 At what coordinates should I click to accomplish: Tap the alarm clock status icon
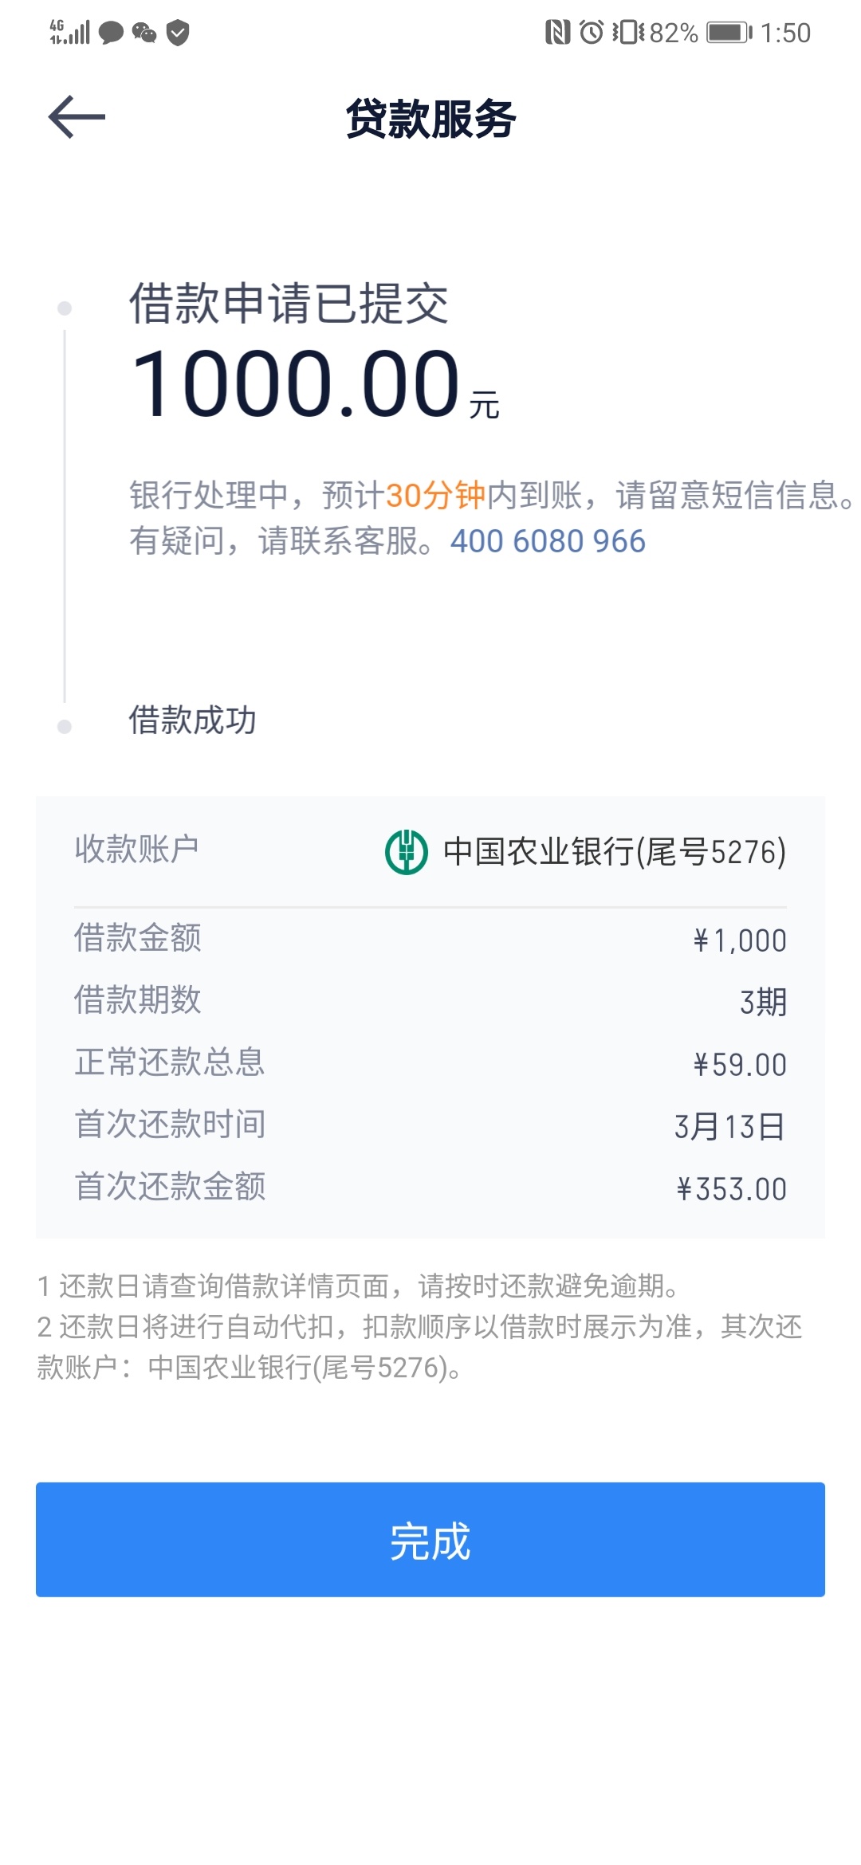click(592, 33)
